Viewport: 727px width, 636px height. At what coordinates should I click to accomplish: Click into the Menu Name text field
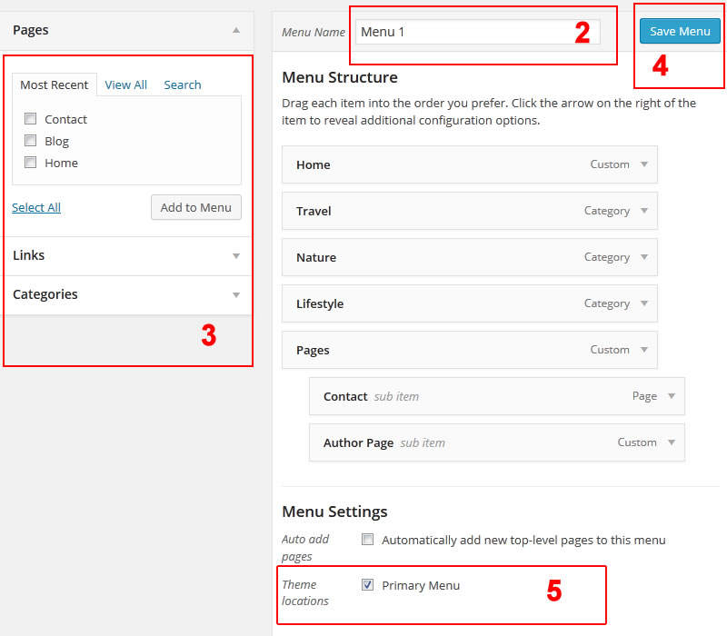[463, 32]
